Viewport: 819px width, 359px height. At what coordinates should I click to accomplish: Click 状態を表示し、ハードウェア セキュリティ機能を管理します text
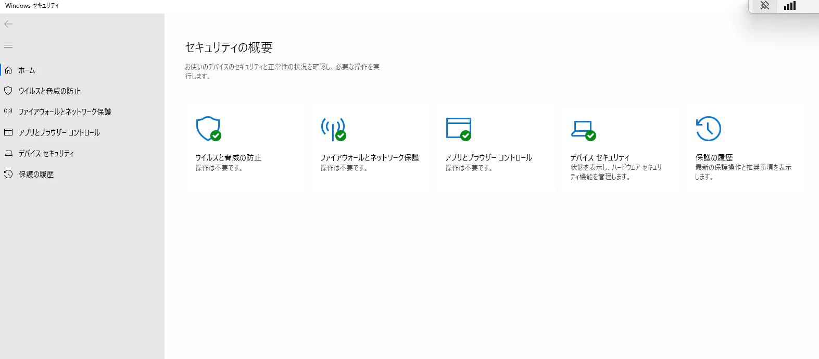pyautogui.click(x=616, y=172)
